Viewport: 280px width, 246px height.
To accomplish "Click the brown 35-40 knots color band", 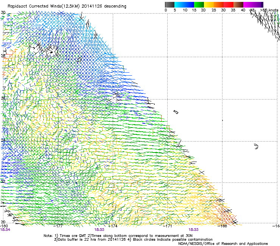I will [x=238, y=5].
